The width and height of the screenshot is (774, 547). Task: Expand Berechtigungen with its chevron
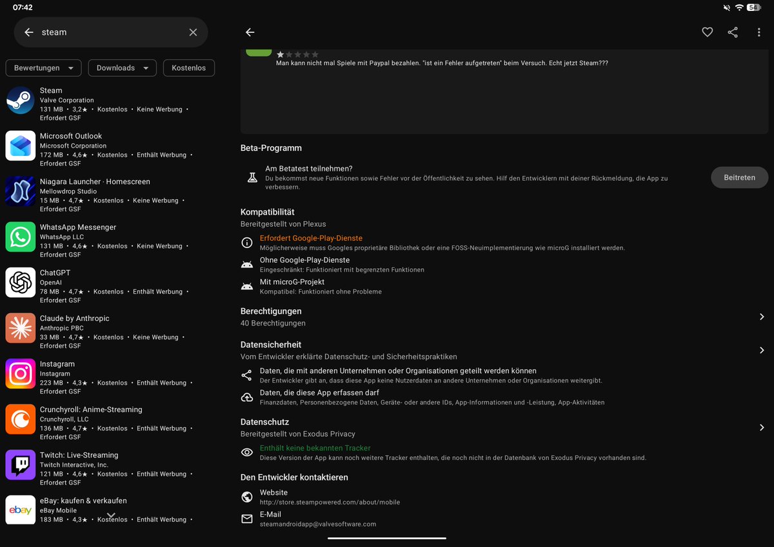pos(762,317)
